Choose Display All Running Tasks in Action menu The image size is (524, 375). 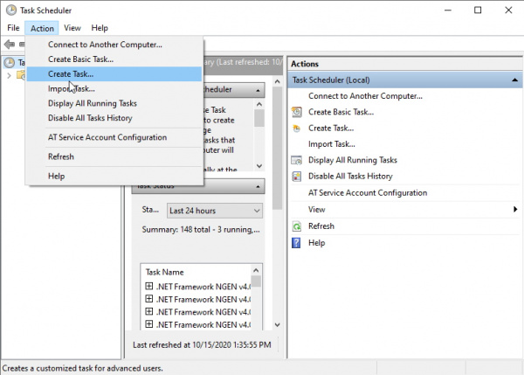pyautogui.click(x=114, y=103)
